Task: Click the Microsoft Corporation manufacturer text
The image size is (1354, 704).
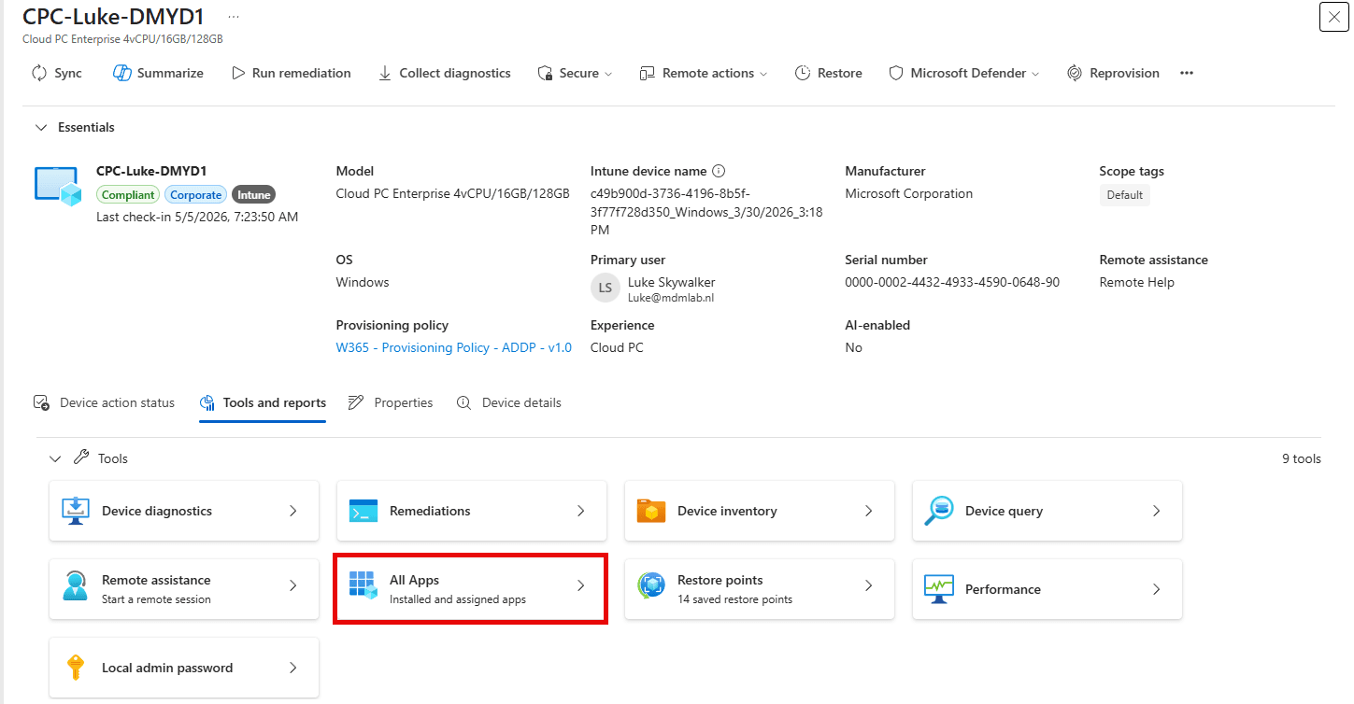Action: [x=909, y=193]
